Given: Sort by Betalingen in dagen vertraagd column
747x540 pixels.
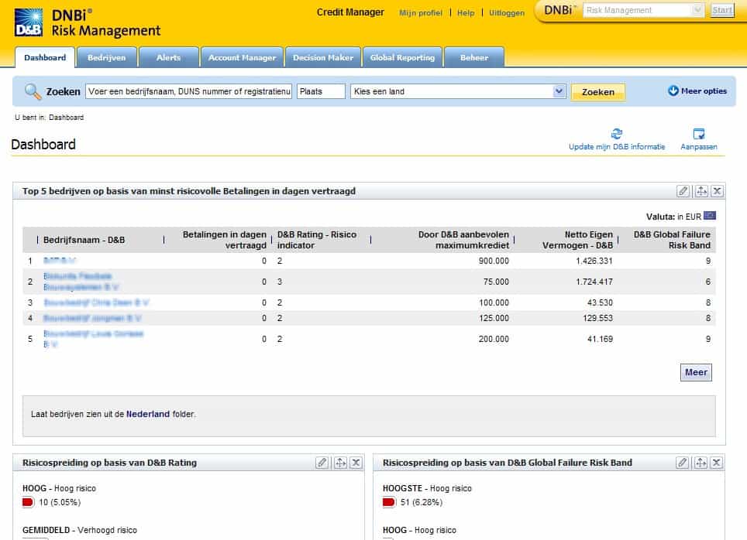Looking at the screenshot, I should pyautogui.click(x=225, y=240).
